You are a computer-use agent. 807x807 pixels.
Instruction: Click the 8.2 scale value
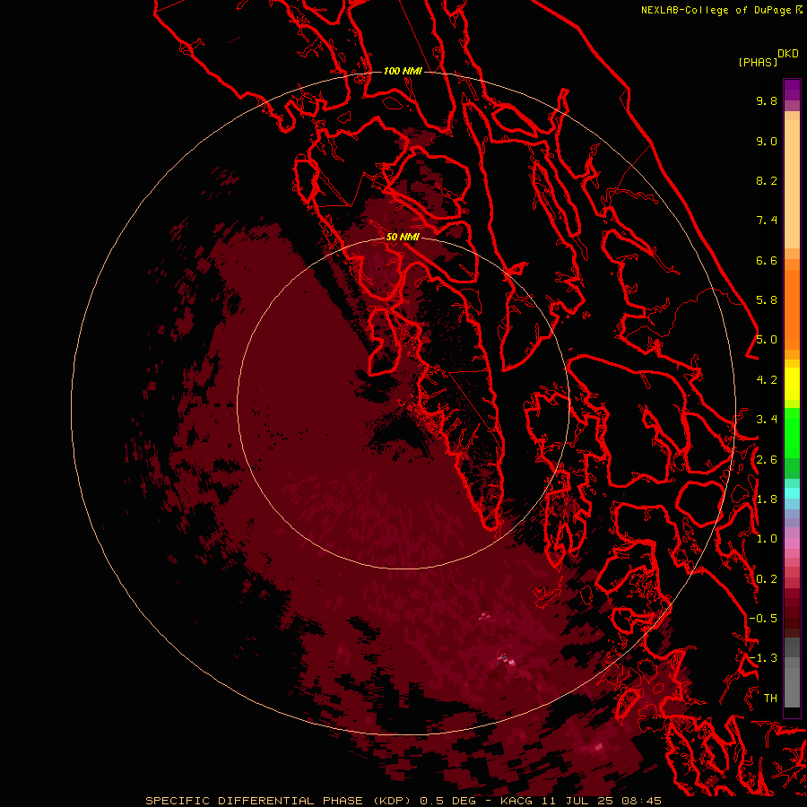point(767,180)
